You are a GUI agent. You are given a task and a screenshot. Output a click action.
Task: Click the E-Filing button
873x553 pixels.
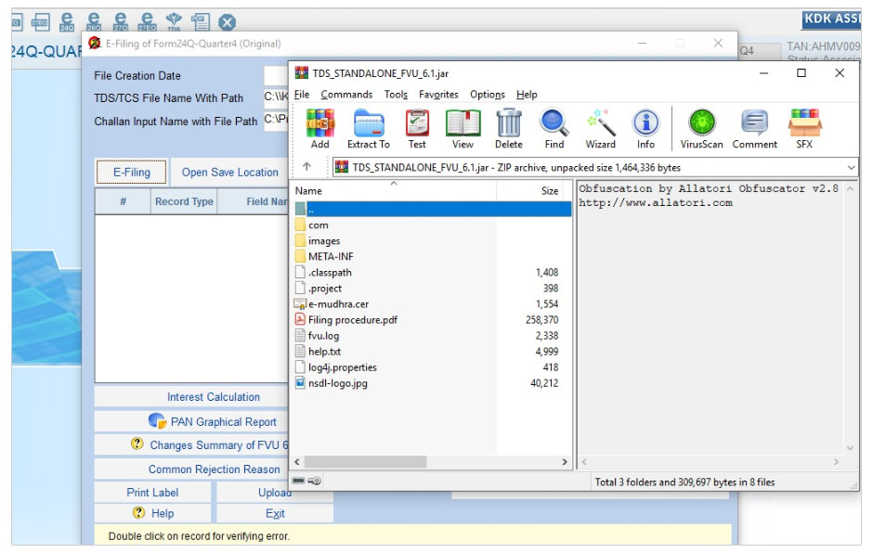131,172
